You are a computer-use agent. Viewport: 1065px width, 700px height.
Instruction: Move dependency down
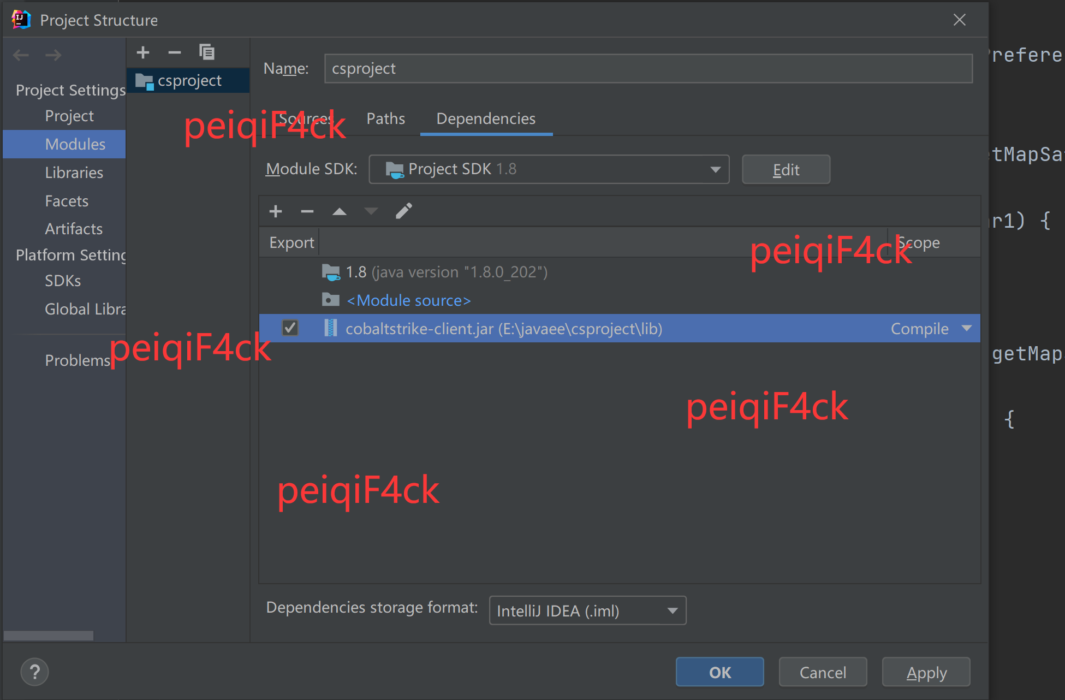(371, 211)
